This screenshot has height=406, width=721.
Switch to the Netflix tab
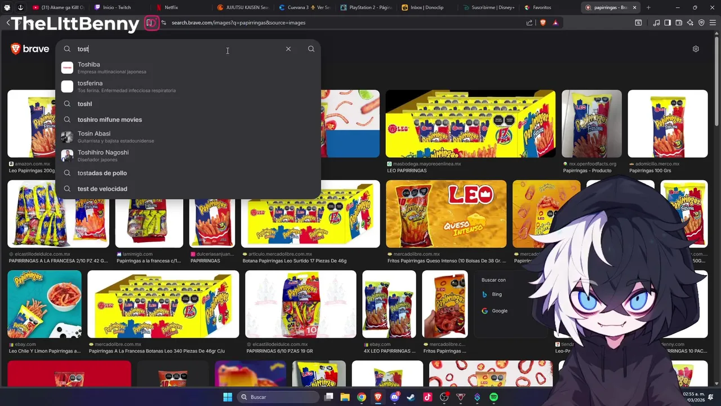[180, 7]
